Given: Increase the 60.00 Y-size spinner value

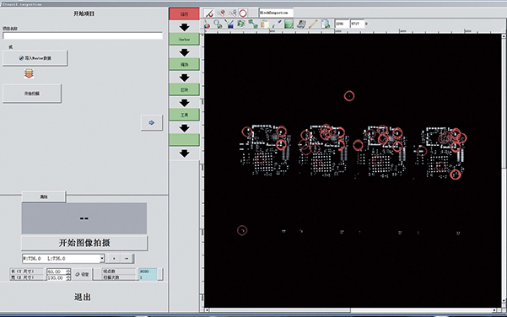Looking at the screenshot, I should pos(67,270).
